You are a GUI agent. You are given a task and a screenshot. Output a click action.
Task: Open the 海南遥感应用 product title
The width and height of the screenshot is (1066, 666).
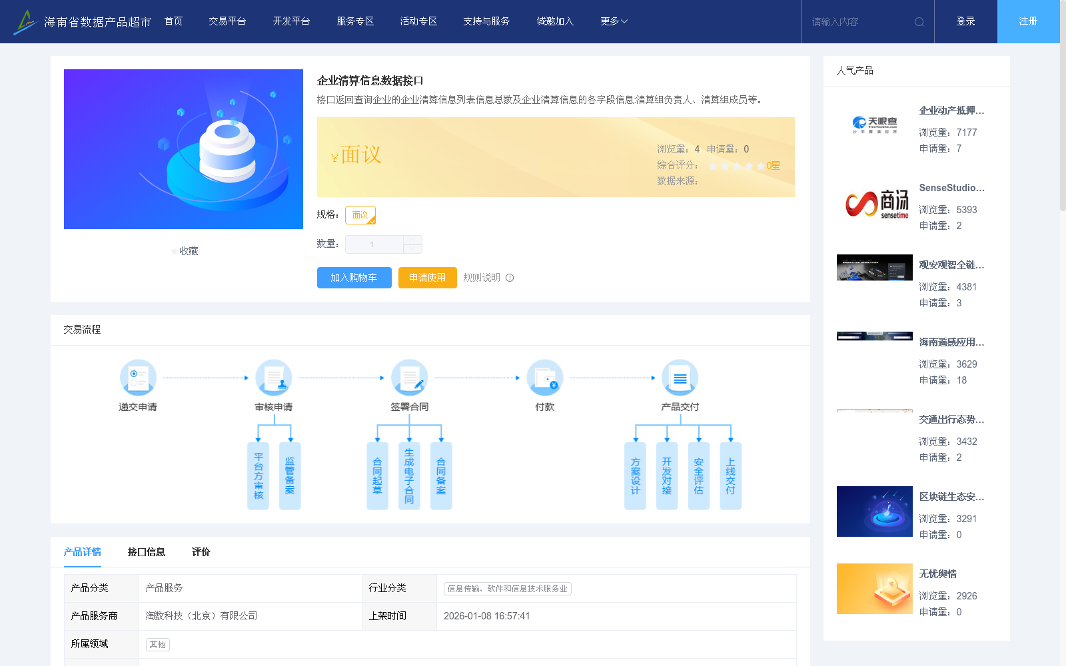951,342
